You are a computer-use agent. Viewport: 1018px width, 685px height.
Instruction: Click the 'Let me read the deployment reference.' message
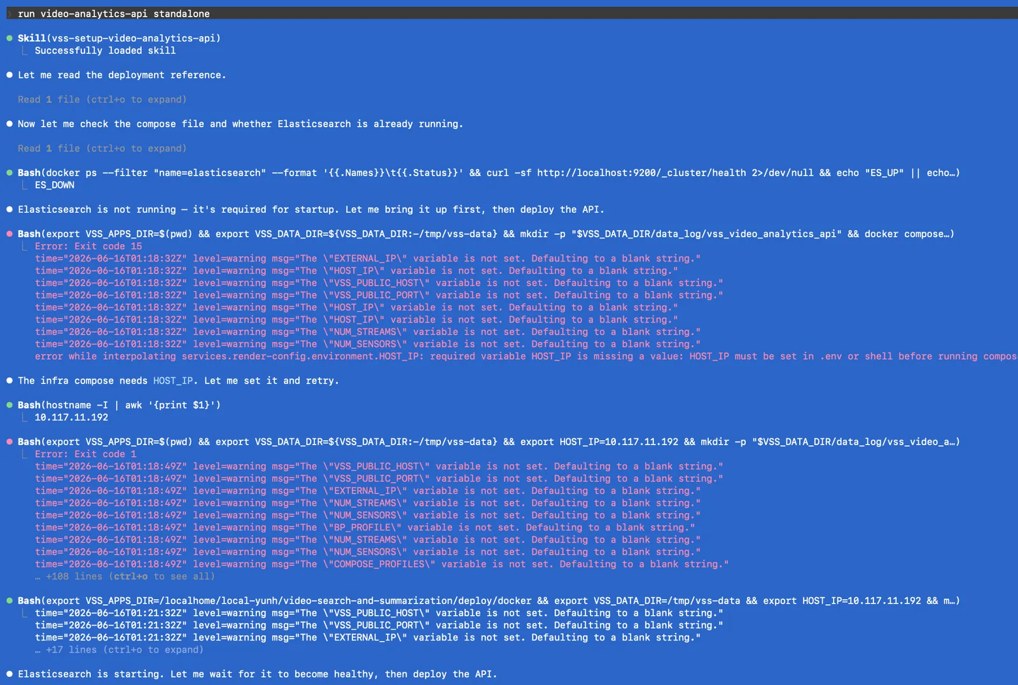point(122,75)
